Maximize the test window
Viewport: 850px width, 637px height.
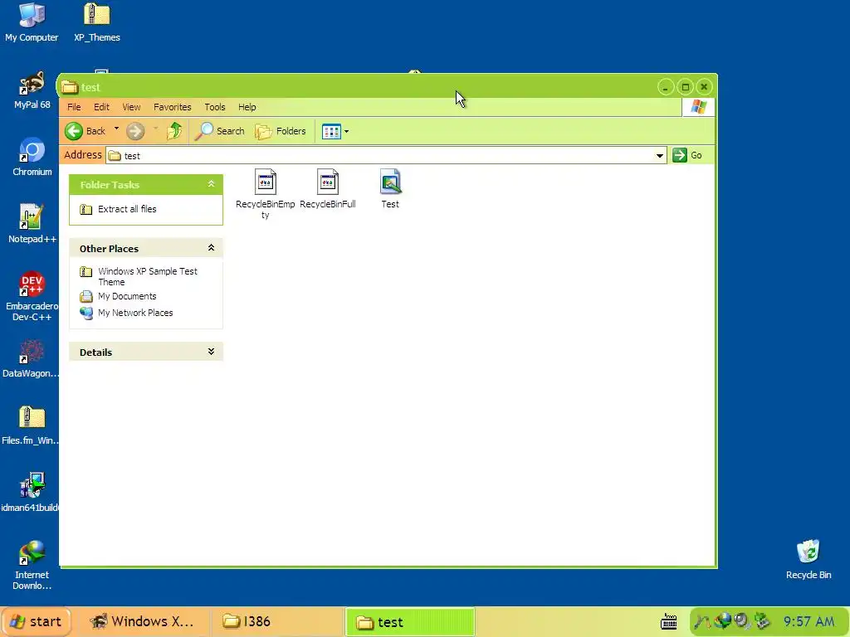pos(685,87)
